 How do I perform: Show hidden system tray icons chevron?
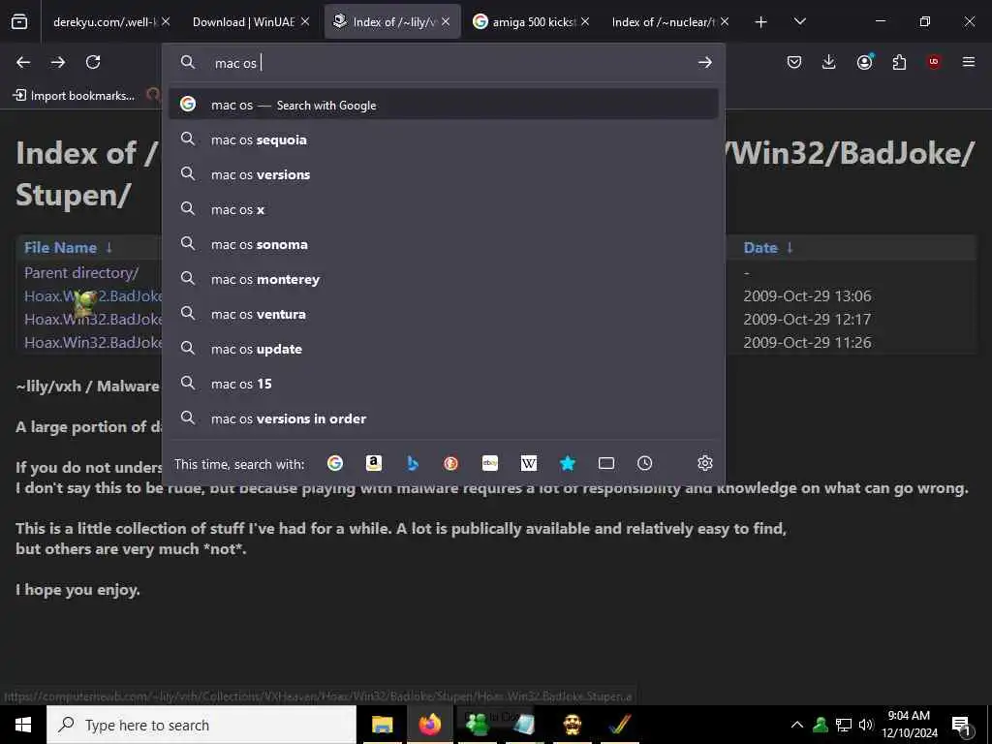pos(797,725)
